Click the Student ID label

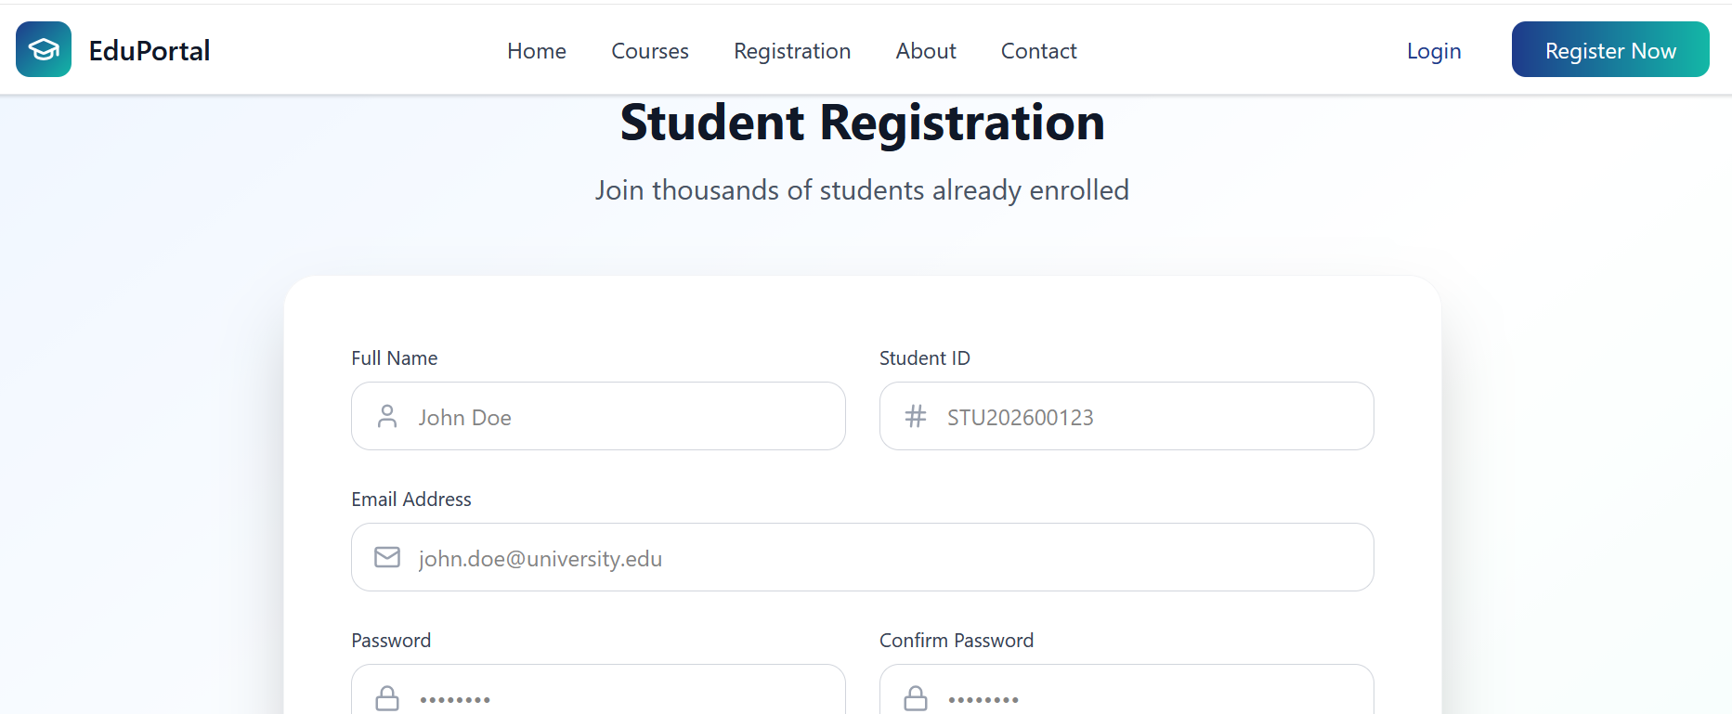pyautogui.click(x=925, y=358)
